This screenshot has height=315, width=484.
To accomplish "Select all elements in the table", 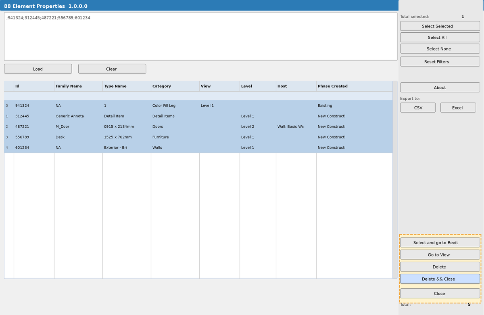I will [x=440, y=37].
